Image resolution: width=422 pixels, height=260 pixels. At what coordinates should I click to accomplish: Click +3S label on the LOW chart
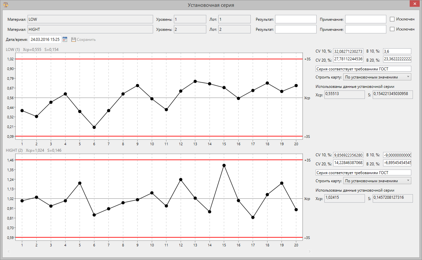307,59
